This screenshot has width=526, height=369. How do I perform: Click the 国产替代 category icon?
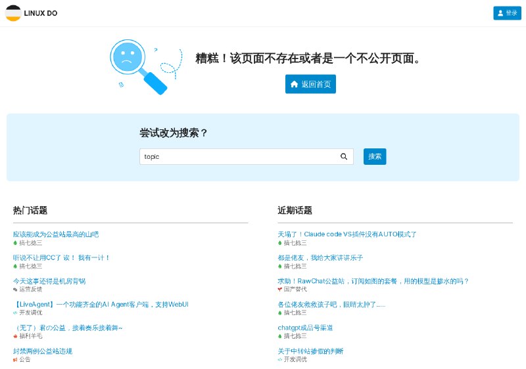click(x=280, y=290)
